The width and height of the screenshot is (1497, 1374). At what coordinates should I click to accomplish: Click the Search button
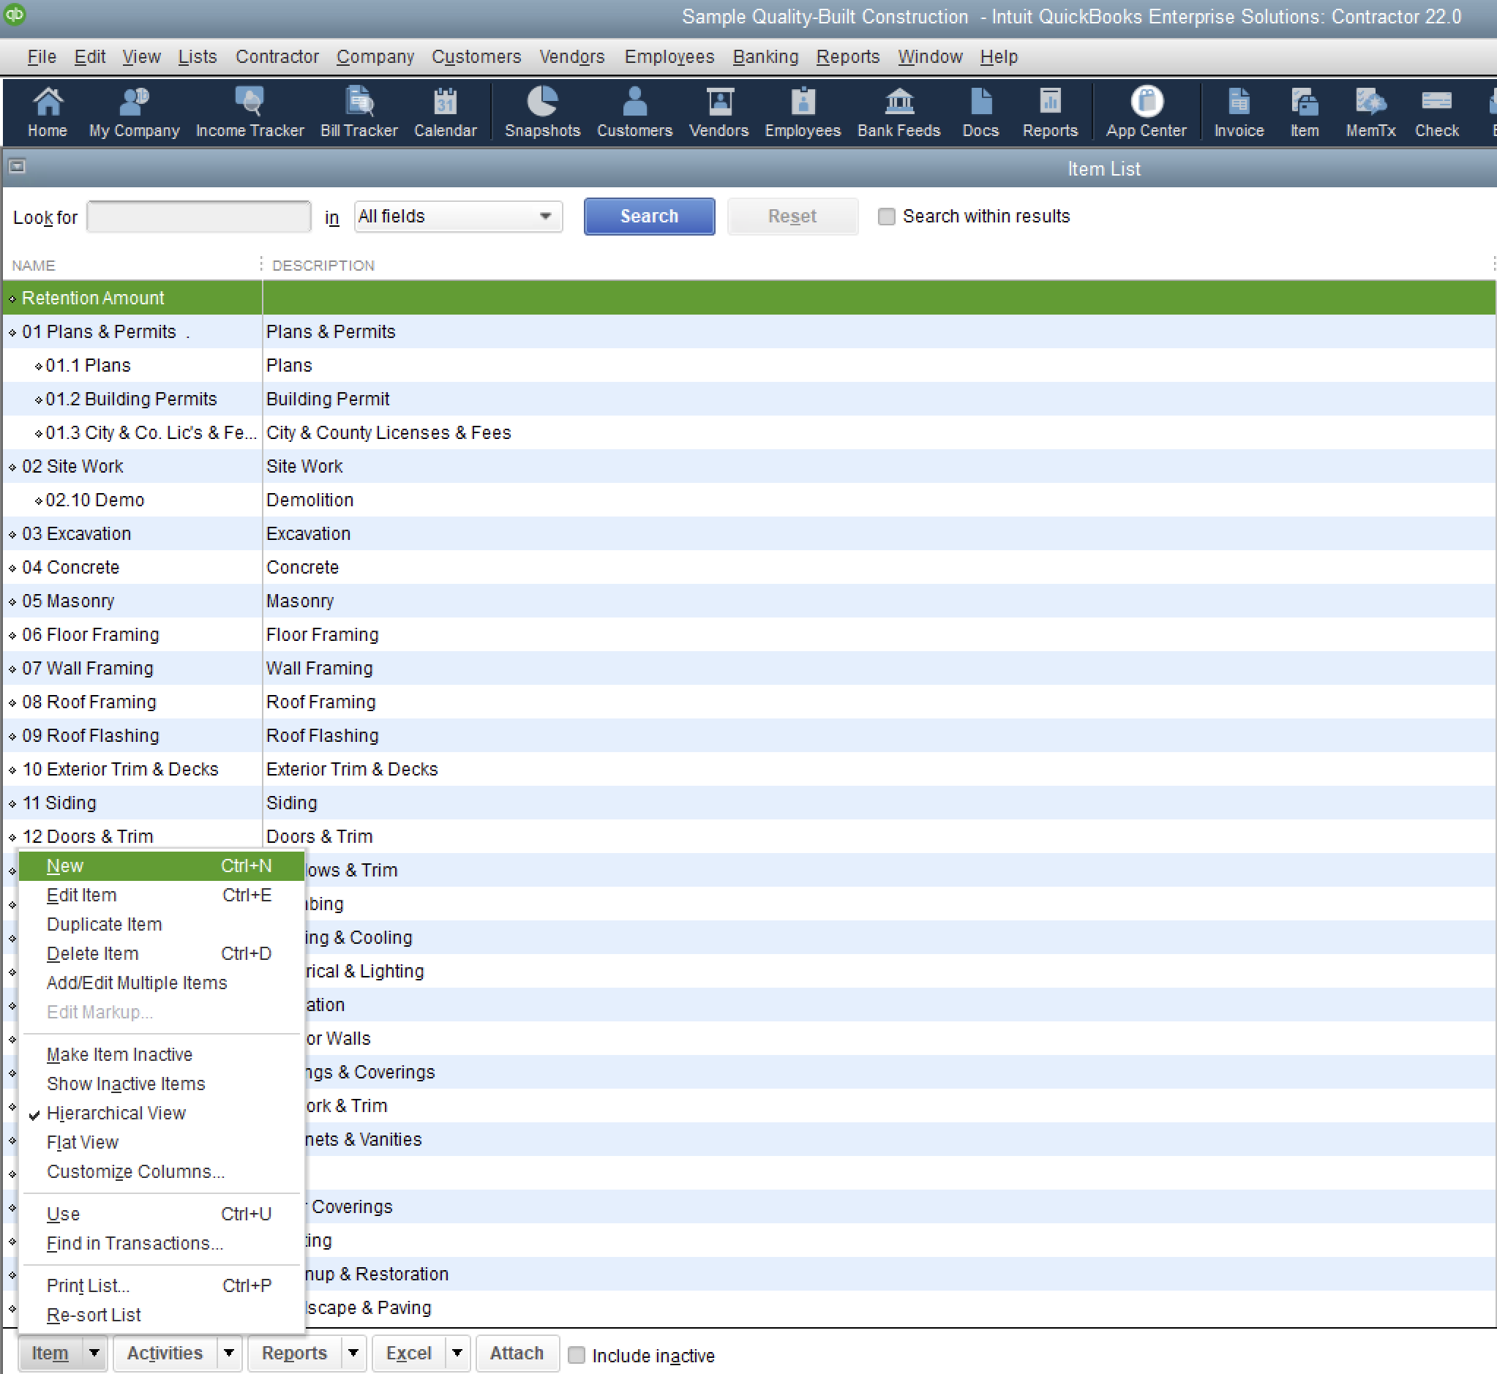click(648, 217)
